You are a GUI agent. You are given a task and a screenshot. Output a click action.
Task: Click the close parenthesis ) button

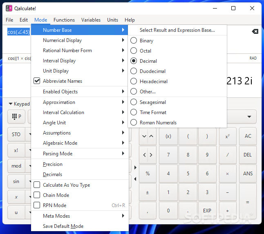[207, 136]
